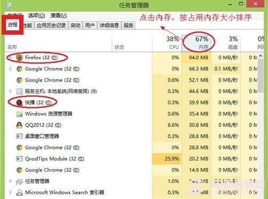The image size is (268, 199).
Task: Sort processes by the 内存 column
Action: tap(196, 43)
